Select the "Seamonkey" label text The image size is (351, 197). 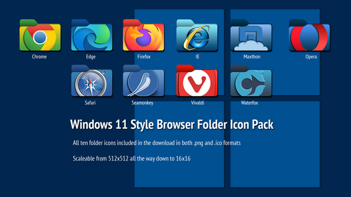[143, 103]
